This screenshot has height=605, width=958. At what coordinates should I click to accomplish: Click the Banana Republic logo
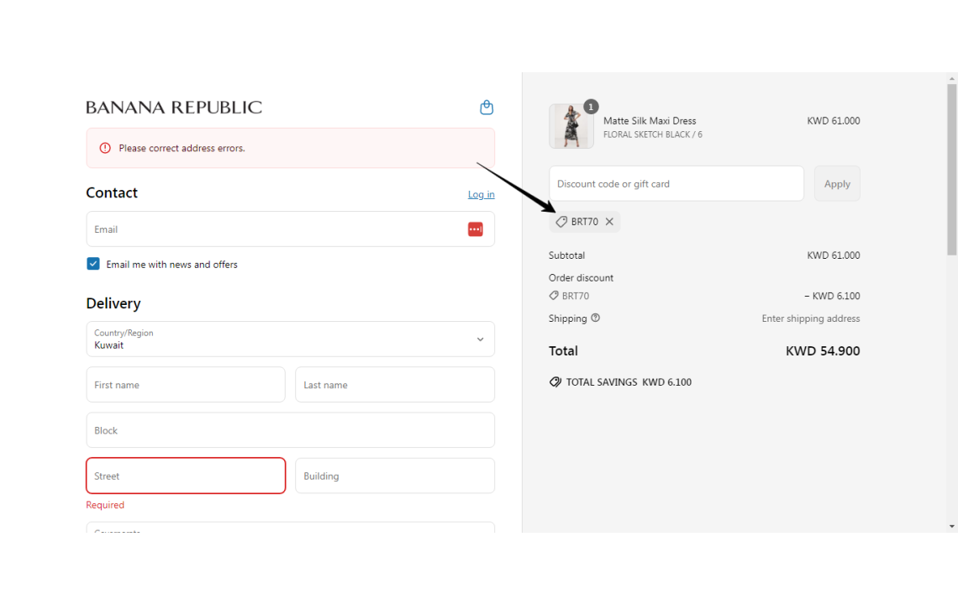(x=174, y=108)
